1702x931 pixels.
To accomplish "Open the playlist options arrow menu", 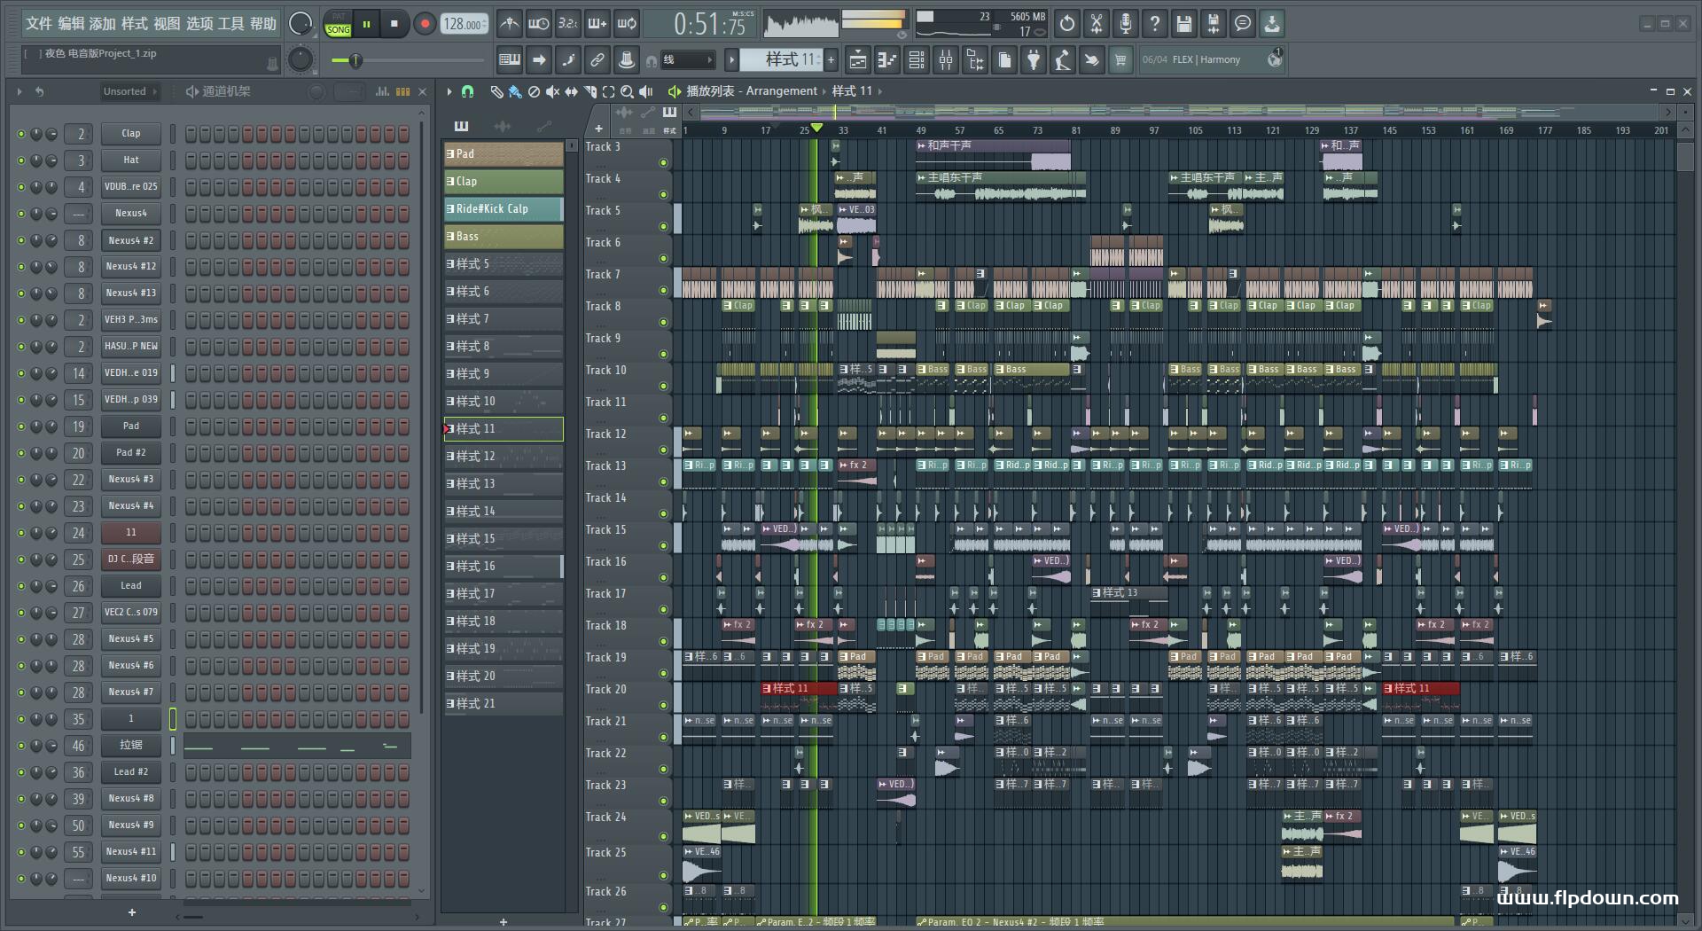I will (449, 91).
